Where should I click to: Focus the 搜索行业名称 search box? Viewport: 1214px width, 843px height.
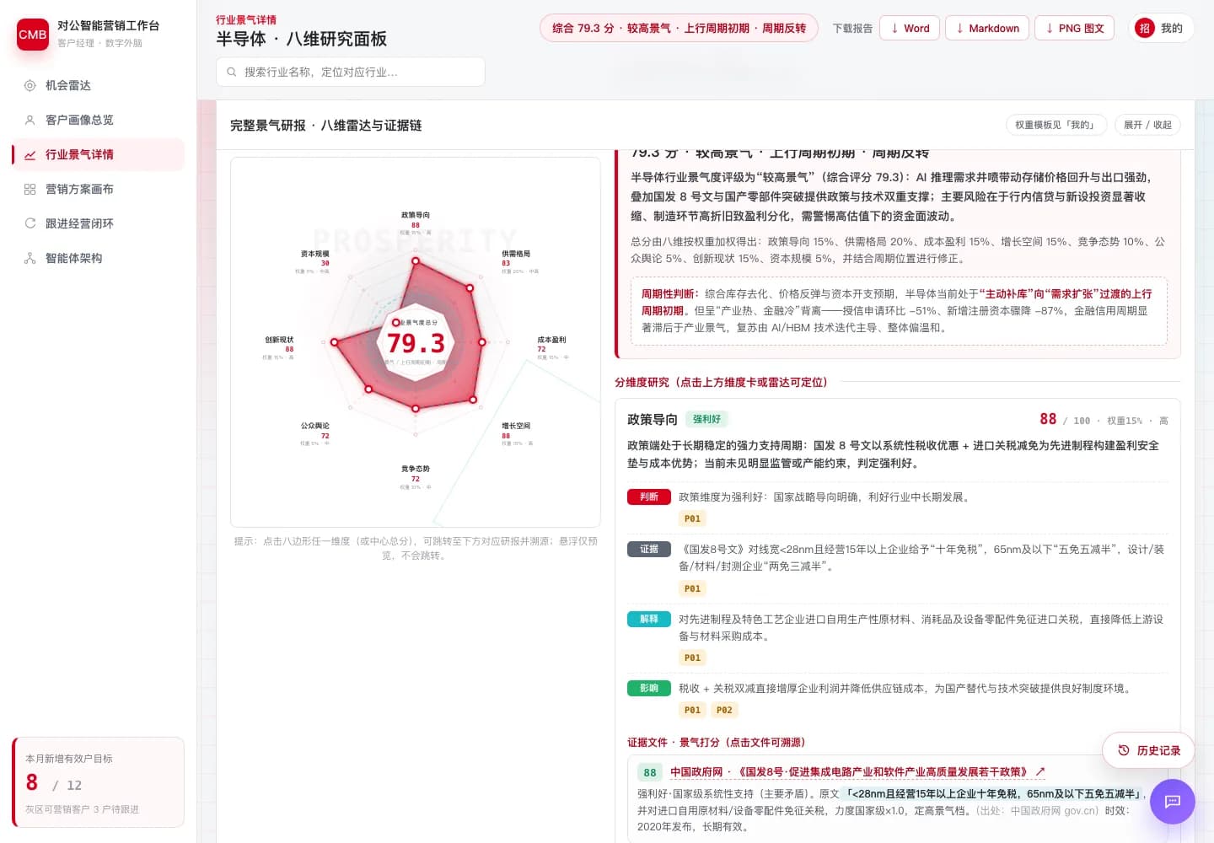351,72
